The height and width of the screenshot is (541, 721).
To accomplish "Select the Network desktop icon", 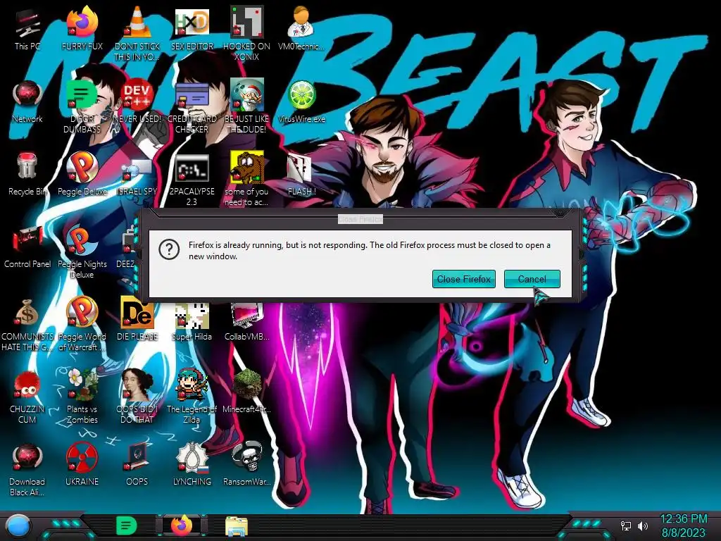I will [x=27, y=102].
